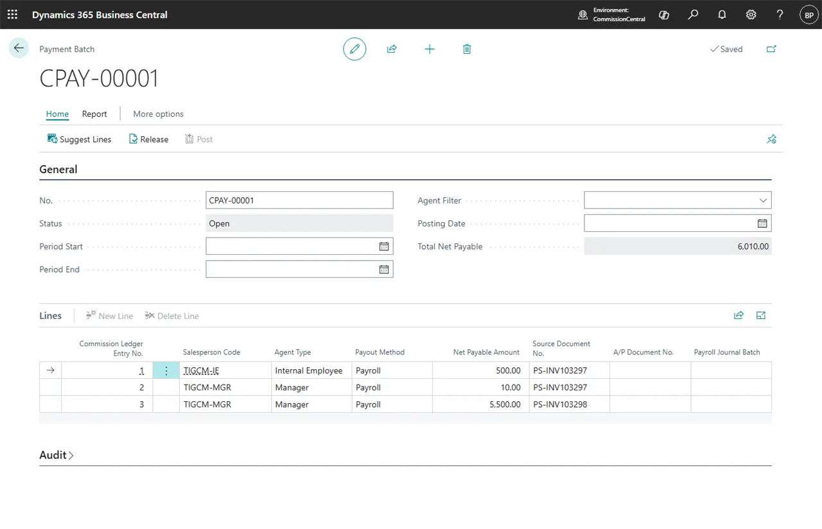Expand the Audit section
The width and height of the screenshot is (822, 529).
point(57,455)
